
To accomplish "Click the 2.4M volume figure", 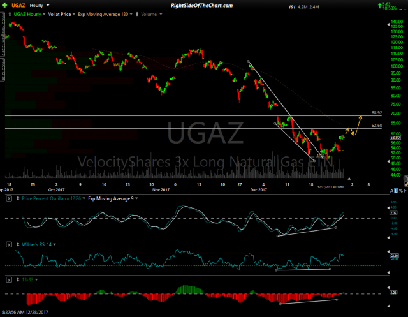I will (x=314, y=7).
